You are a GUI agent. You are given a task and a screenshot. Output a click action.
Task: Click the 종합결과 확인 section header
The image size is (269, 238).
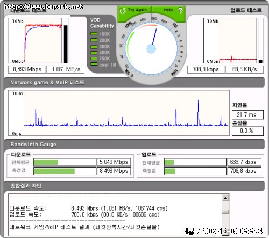(x=134, y=186)
